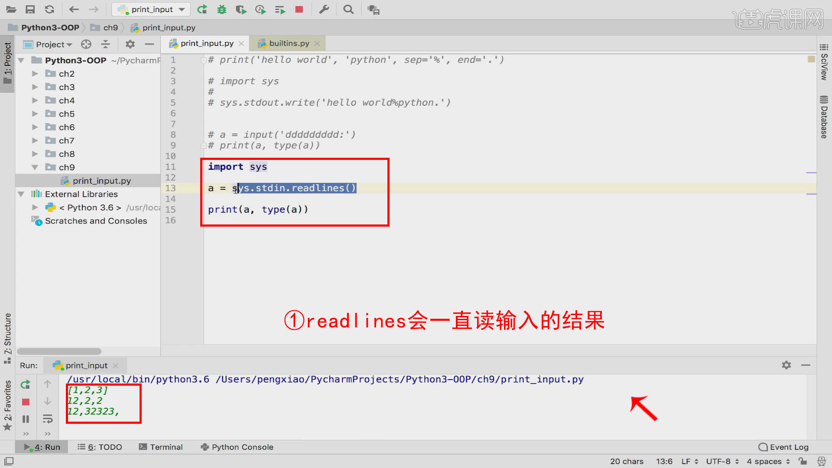Run with coverage icon in toolbar

tap(241, 9)
